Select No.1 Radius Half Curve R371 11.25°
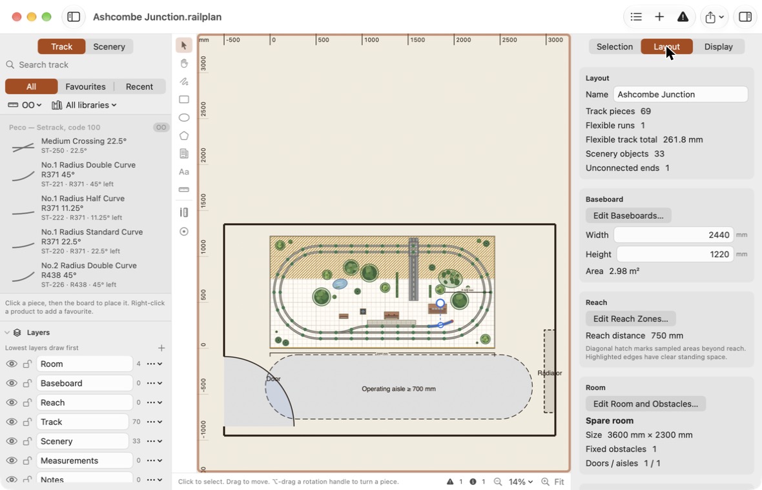This screenshot has width=762, height=490. [85, 208]
